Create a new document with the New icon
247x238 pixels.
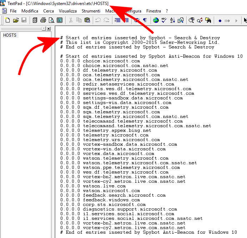(x=7, y=20)
